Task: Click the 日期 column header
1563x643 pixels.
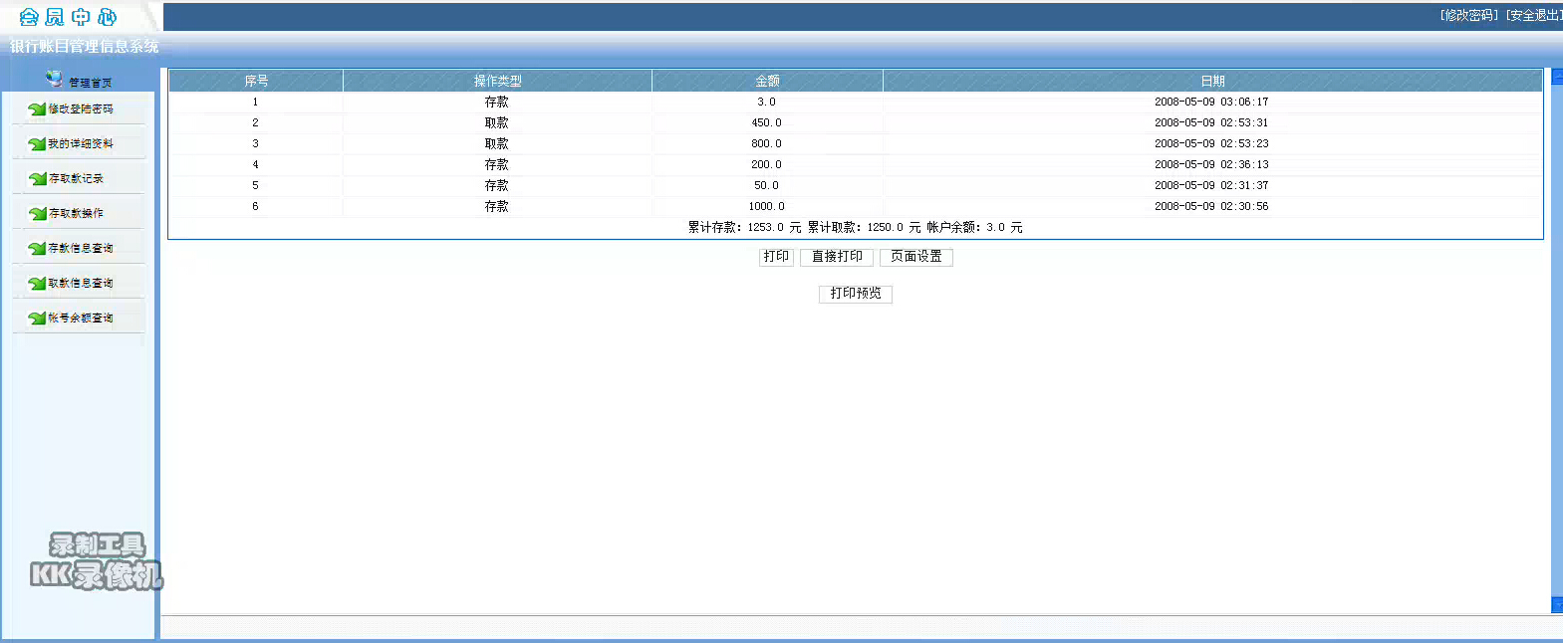Action: (1212, 81)
